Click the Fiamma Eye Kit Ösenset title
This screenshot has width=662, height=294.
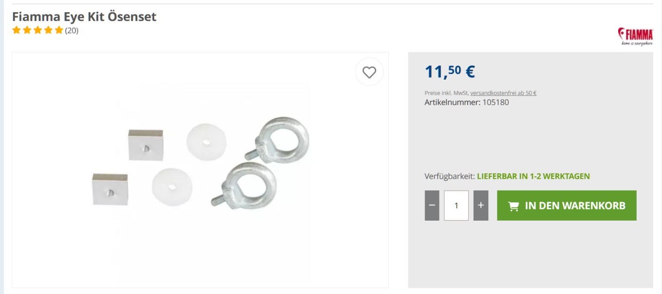click(84, 17)
